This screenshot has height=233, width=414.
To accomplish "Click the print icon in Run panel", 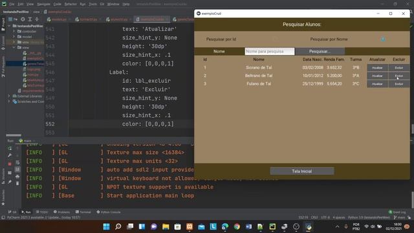I will 17,176.
